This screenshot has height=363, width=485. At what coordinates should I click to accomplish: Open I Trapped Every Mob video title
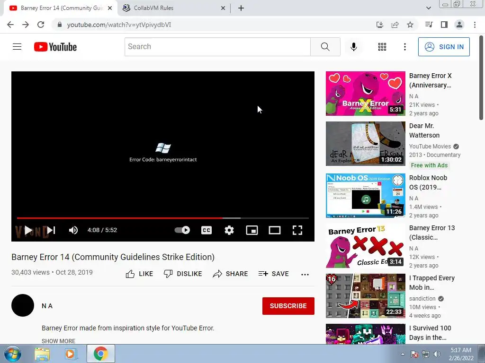(x=432, y=283)
